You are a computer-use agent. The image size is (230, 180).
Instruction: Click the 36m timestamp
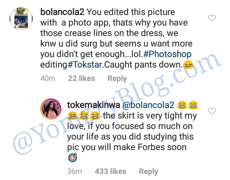pos(74,171)
